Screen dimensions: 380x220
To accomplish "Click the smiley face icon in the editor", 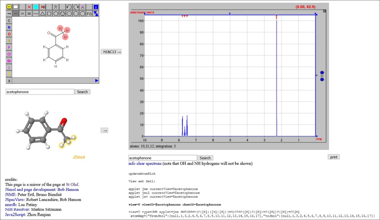I will pyautogui.click(x=9, y=7).
